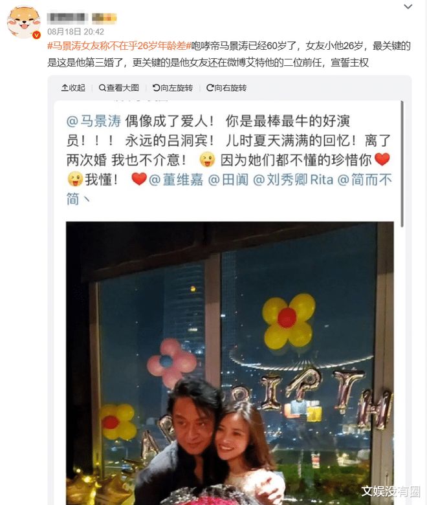Rotate image right with 向右旋转
Image resolution: width=427 pixels, height=505 pixels.
coord(226,87)
